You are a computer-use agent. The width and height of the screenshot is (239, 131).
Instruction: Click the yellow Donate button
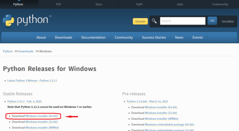[140, 21]
